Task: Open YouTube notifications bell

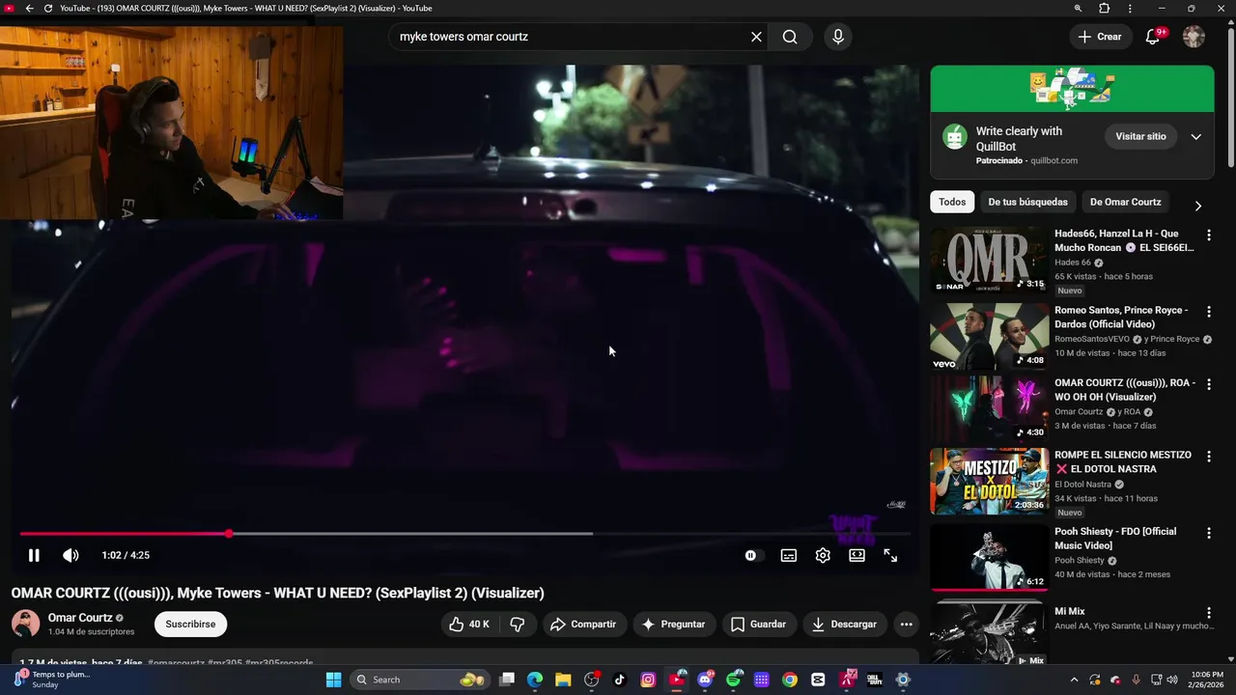Action: (1153, 37)
